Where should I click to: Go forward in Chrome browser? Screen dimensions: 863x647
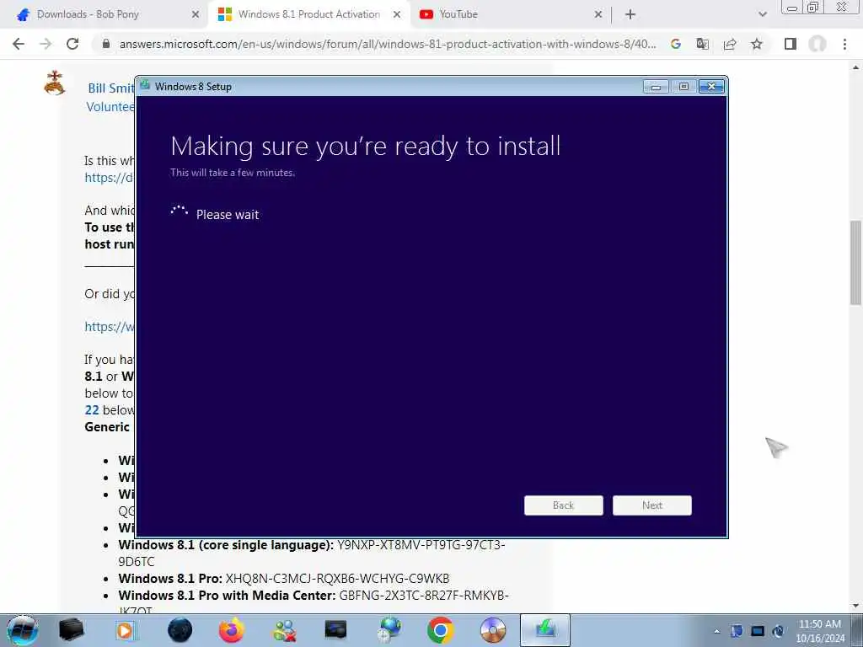pos(46,44)
